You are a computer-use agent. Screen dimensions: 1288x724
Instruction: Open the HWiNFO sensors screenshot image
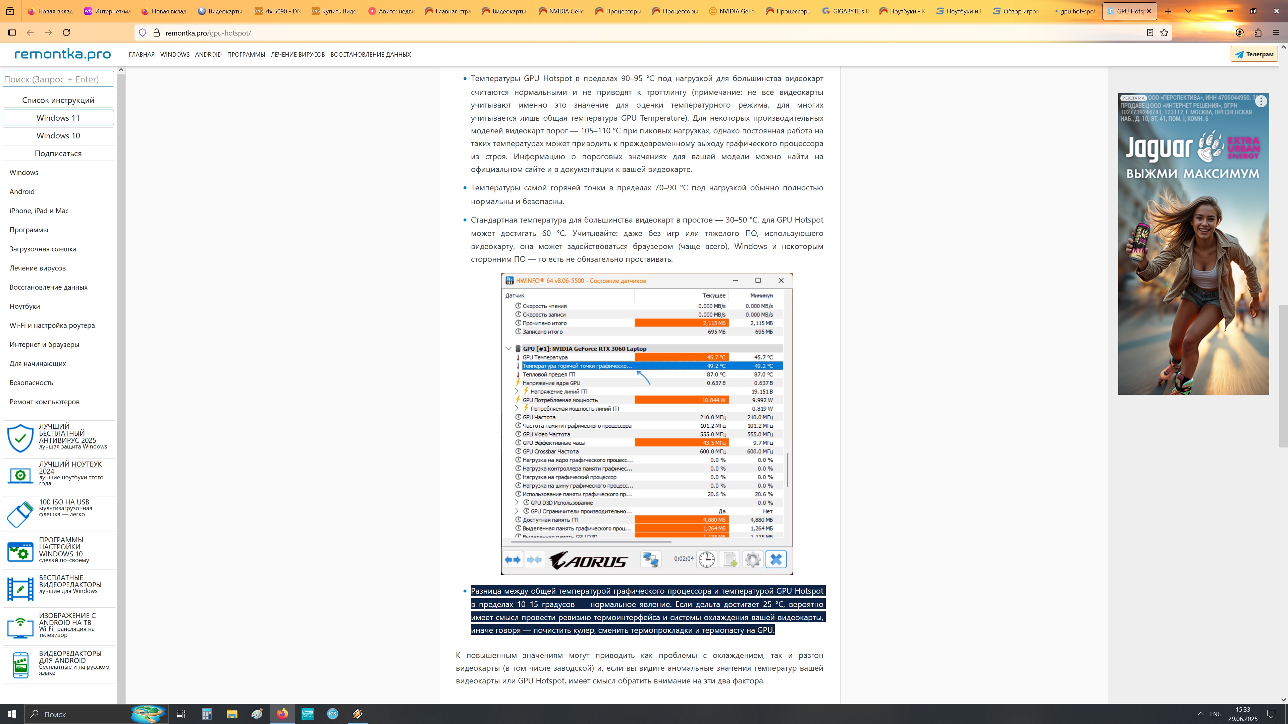point(646,424)
